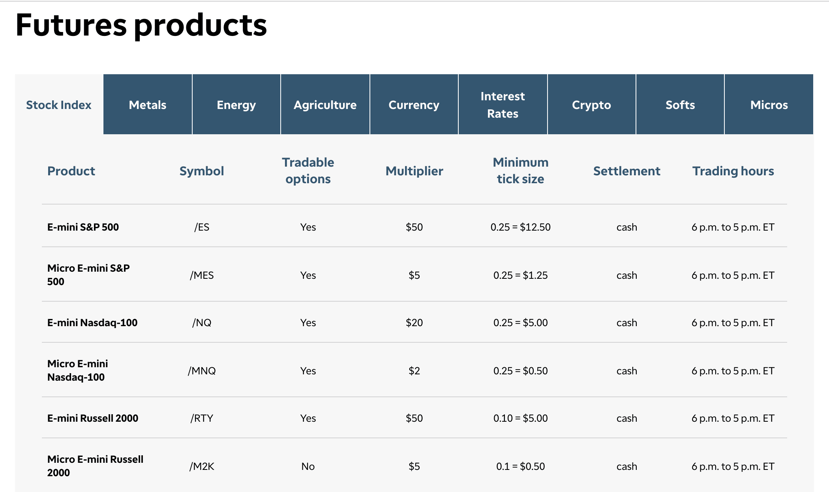Click Yes in the E-mini Russell 2000 row

click(308, 418)
